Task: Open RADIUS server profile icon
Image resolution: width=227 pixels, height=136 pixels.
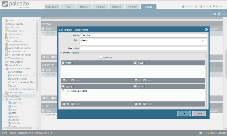Action: (x=9, y=120)
